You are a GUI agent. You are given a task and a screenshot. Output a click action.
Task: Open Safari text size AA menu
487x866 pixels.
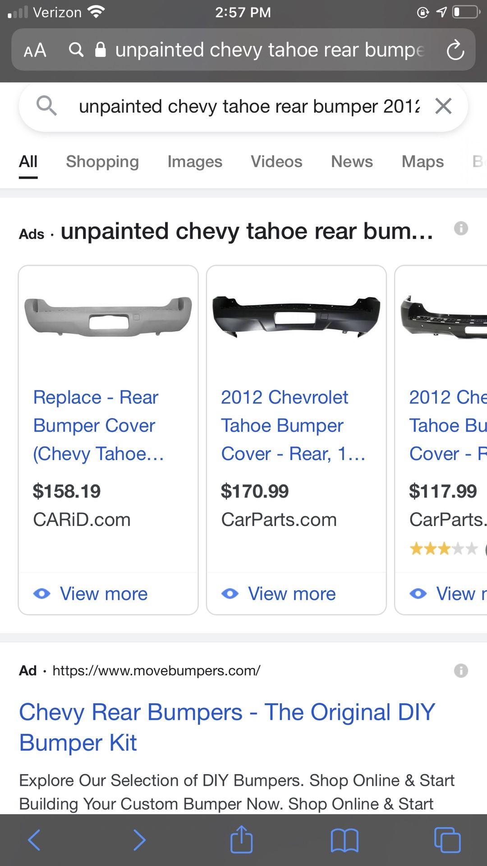[35, 50]
